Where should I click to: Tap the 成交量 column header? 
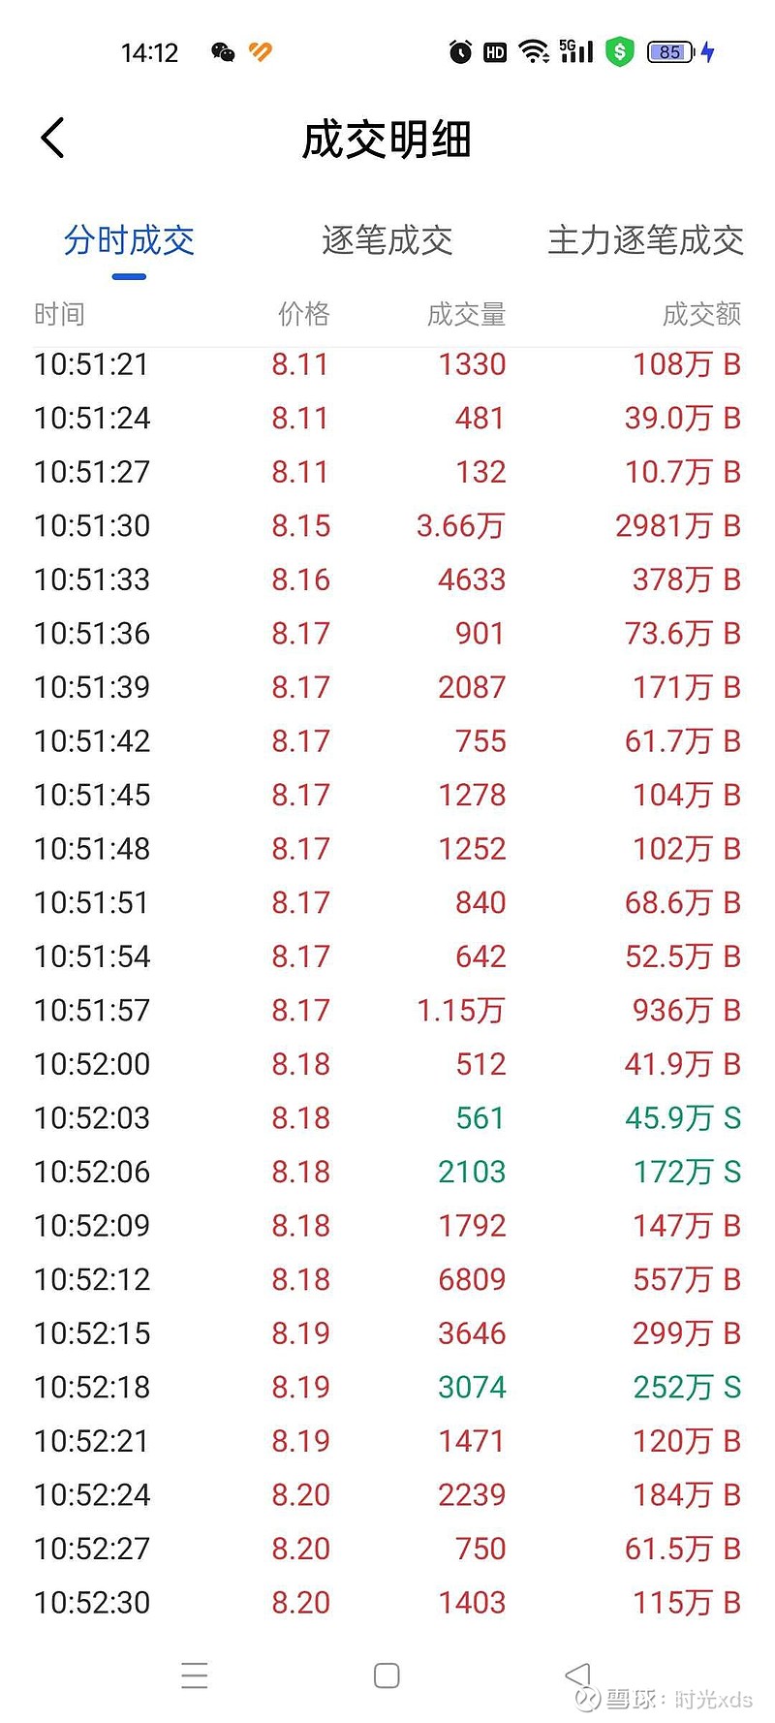tap(466, 314)
